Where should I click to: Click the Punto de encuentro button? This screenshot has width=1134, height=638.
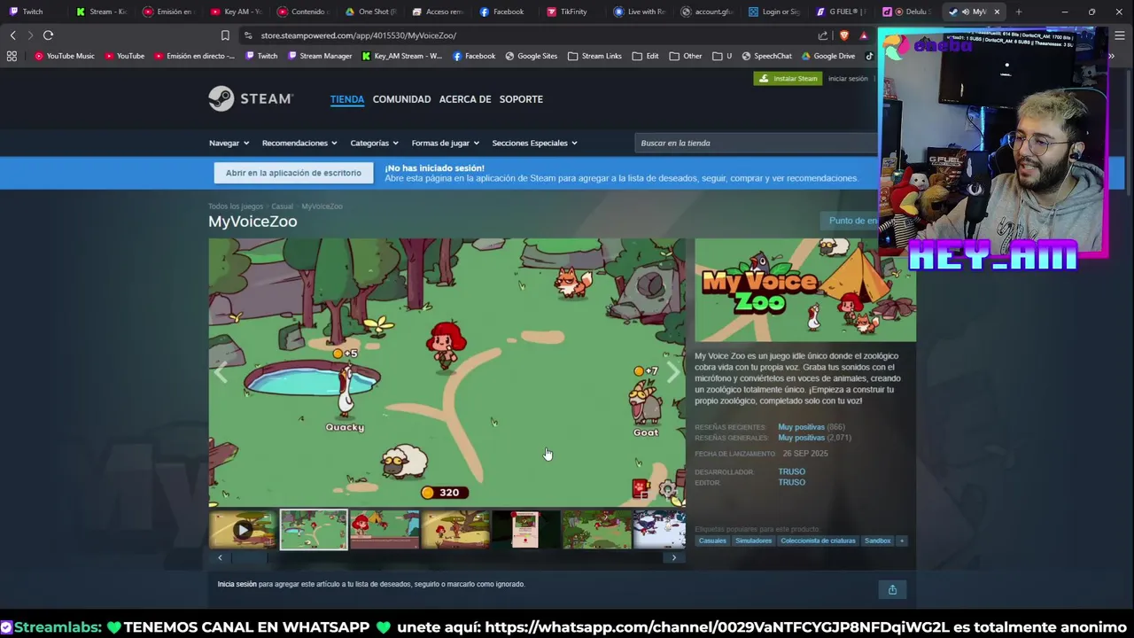pyautogui.click(x=853, y=221)
